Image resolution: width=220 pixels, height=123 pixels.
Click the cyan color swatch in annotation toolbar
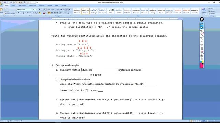(201, 61)
